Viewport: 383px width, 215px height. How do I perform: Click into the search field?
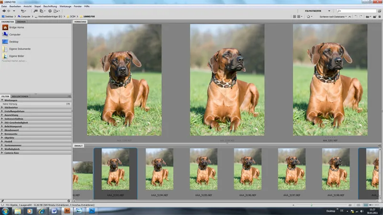[x=357, y=11]
